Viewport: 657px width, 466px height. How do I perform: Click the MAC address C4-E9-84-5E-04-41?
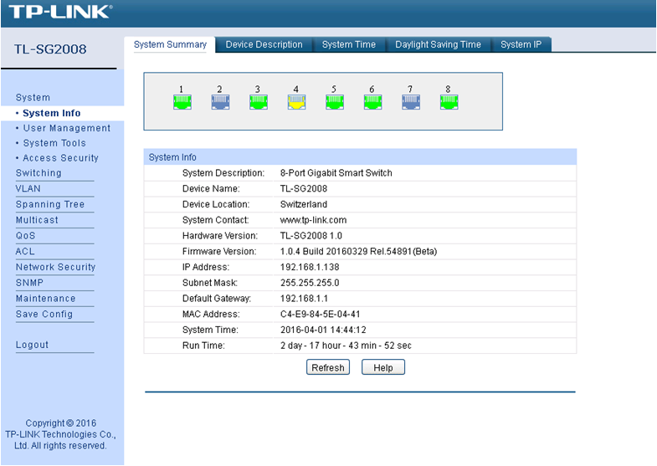point(320,314)
